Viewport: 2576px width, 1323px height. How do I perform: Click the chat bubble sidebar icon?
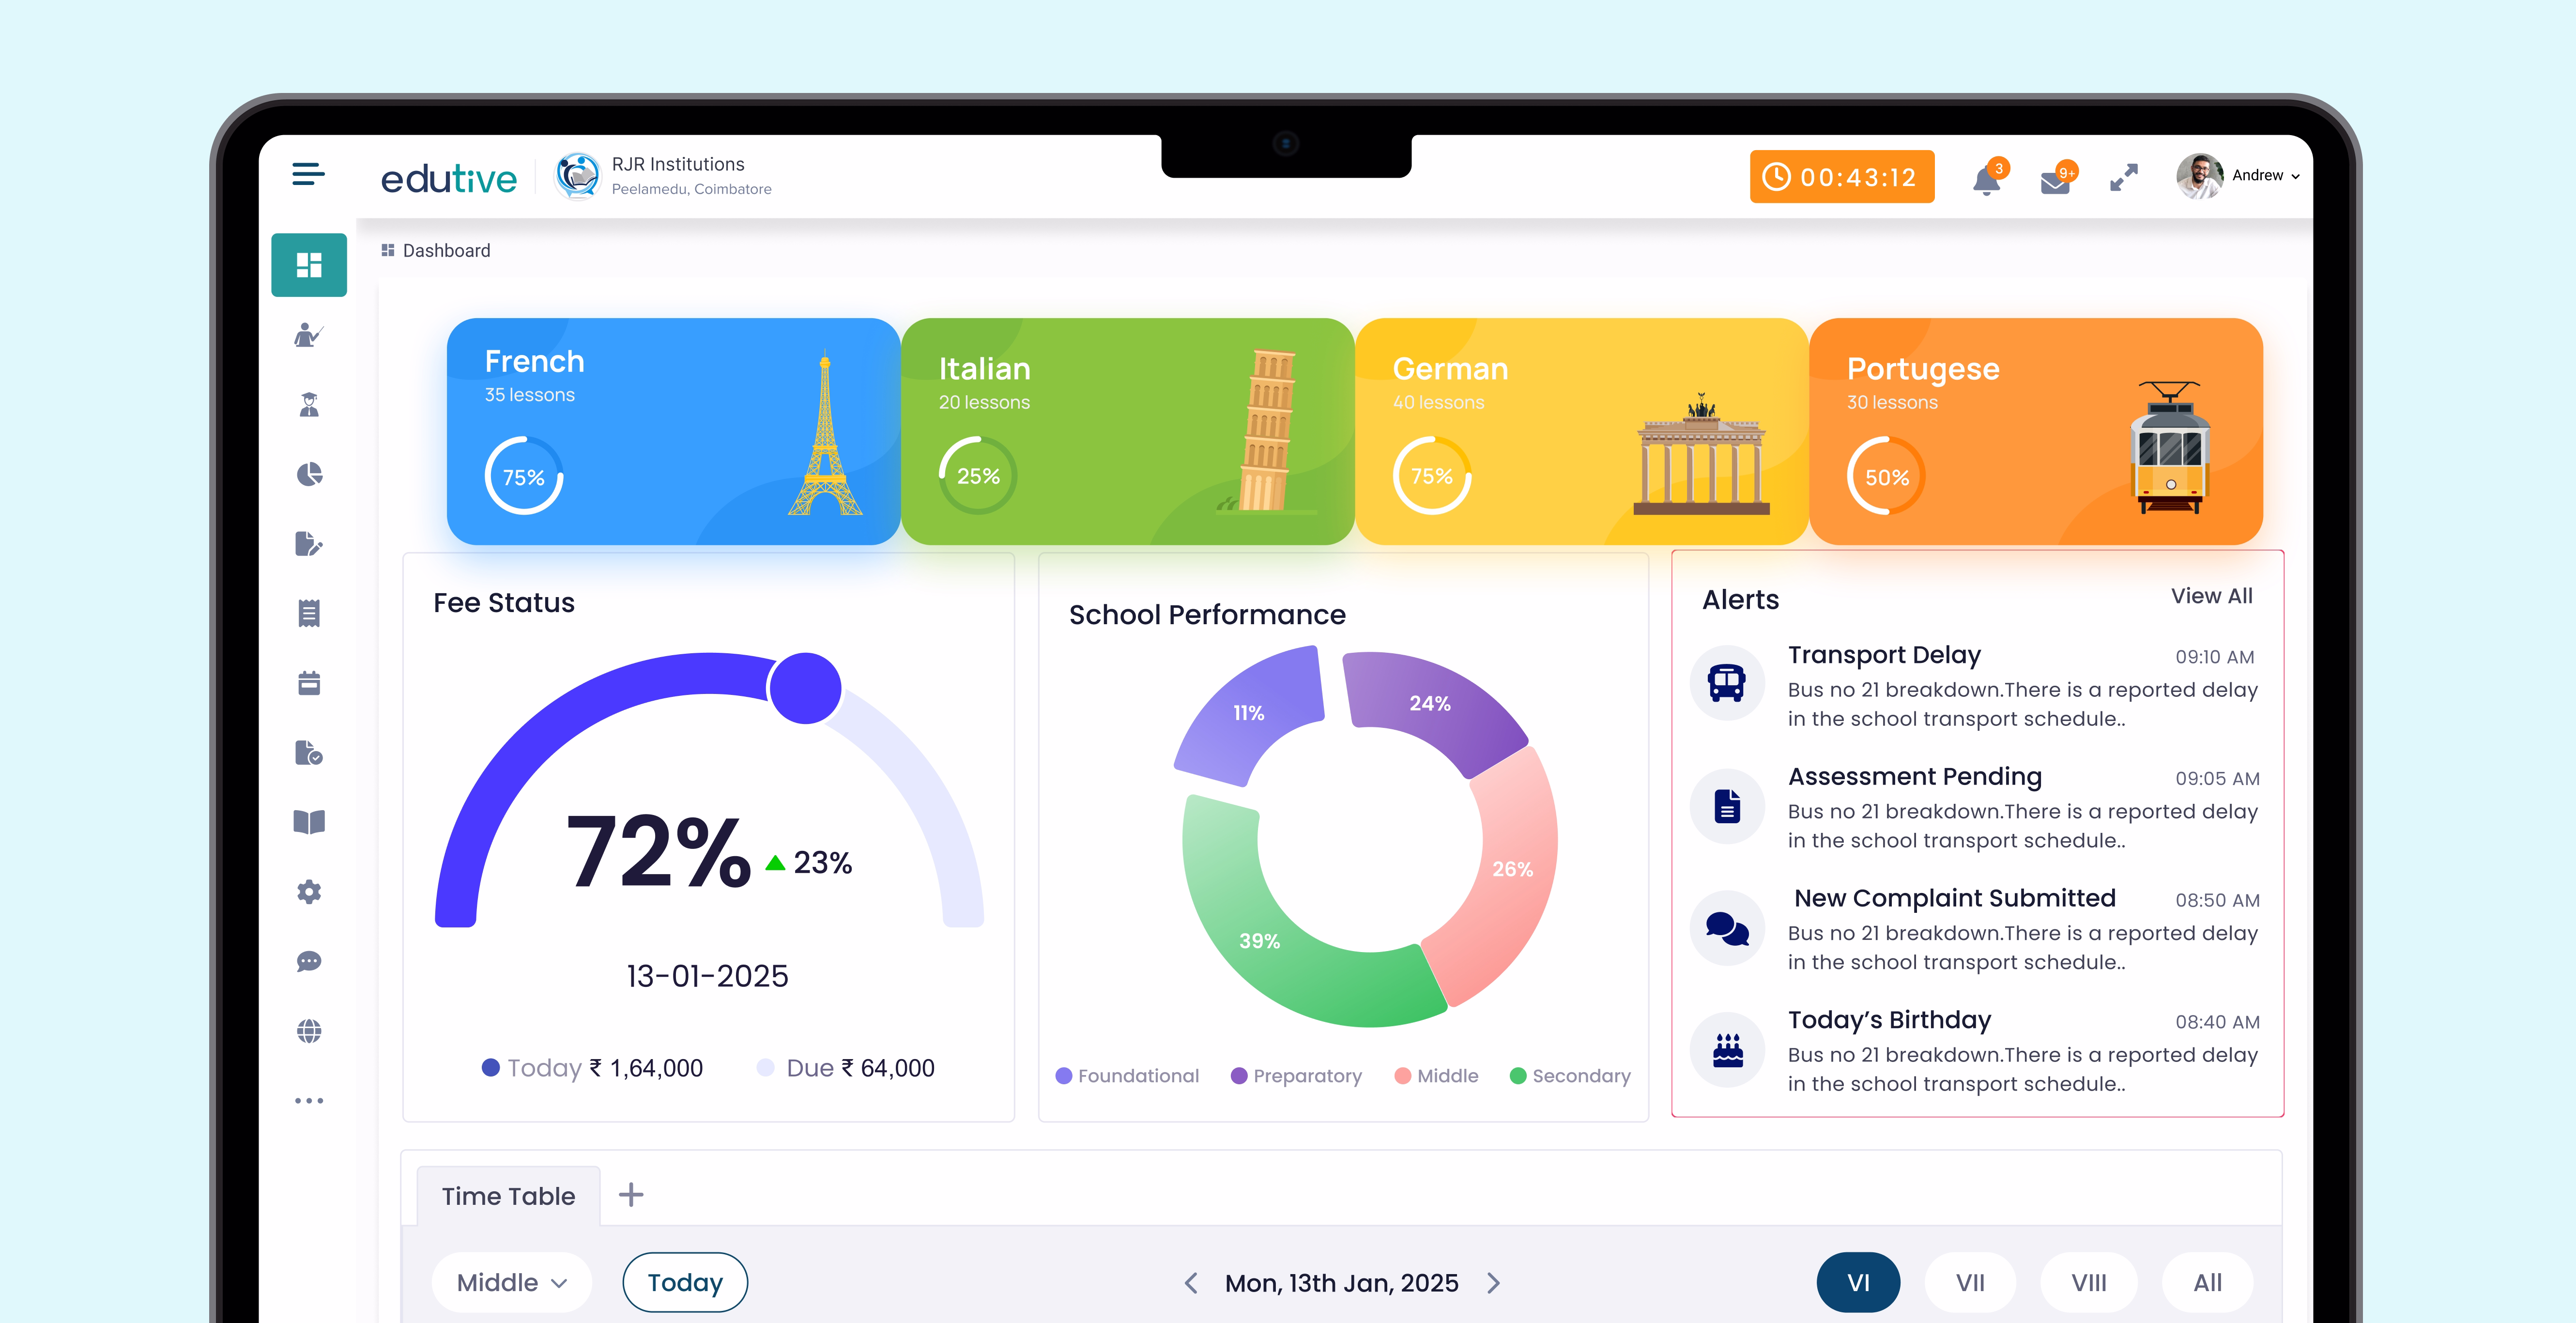tap(309, 961)
